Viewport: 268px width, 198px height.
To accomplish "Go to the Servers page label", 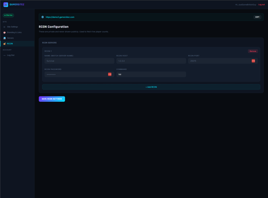I will pos(10,38).
